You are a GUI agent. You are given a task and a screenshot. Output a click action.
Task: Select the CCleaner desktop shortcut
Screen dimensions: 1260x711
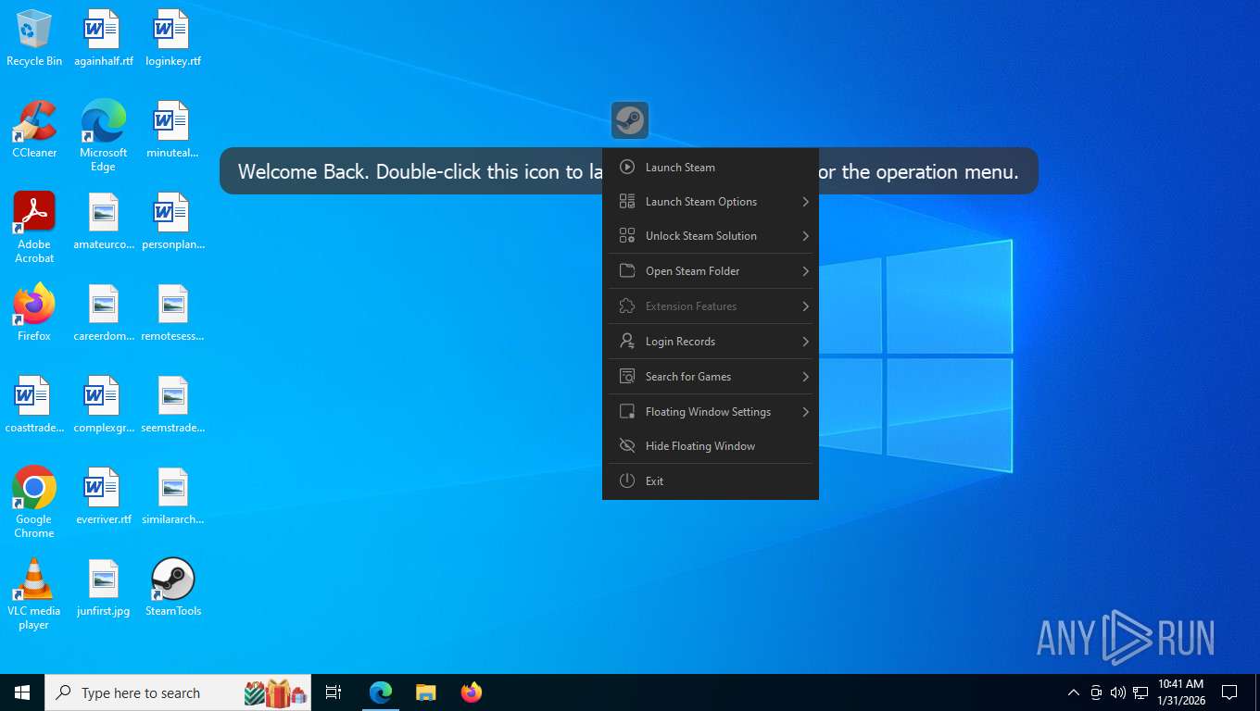click(x=34, y=130)
